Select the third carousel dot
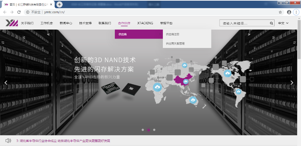This screenshot has height=146, width=301. click(x=154, y=130)
